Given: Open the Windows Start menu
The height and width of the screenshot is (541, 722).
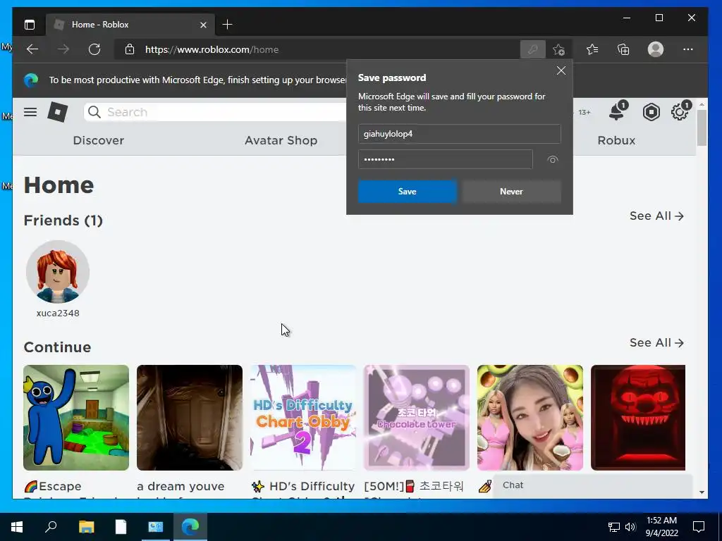Looking at the screenshot, I should 17,527.
